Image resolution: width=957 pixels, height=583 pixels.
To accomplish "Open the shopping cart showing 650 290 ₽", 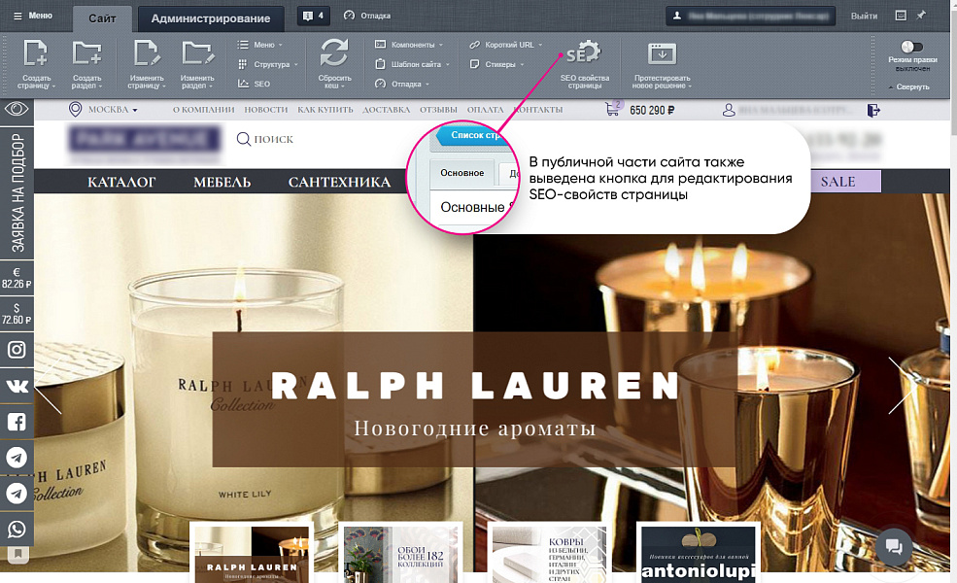I will coord(615,110).
